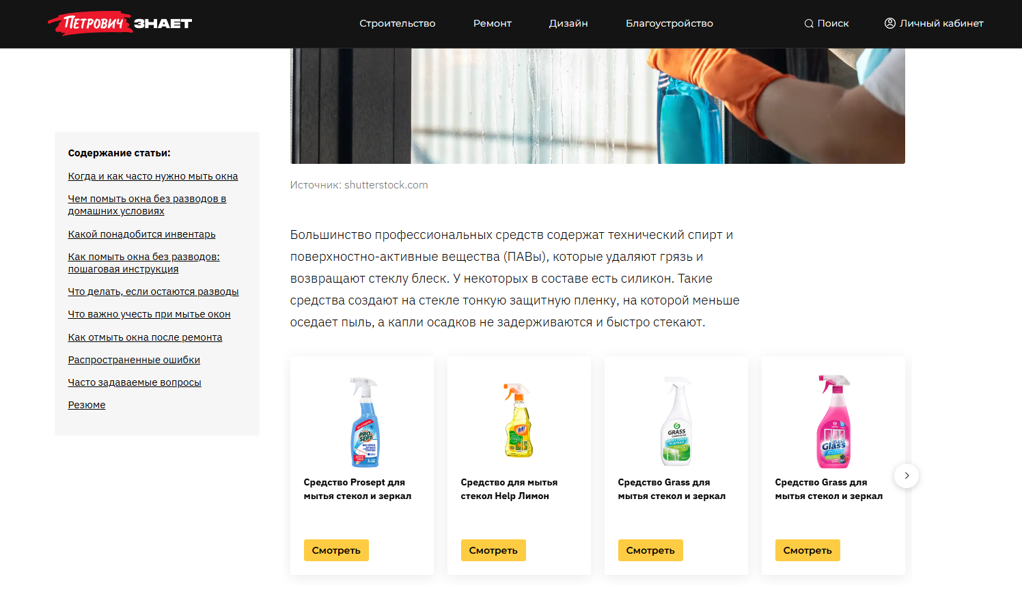Jump to Какой понадобится инвентарь section
Screen dimensions: 1022x609
[x=141, y=234]
